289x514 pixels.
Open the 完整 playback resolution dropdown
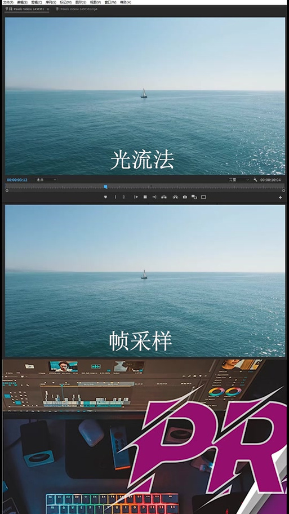238,180
